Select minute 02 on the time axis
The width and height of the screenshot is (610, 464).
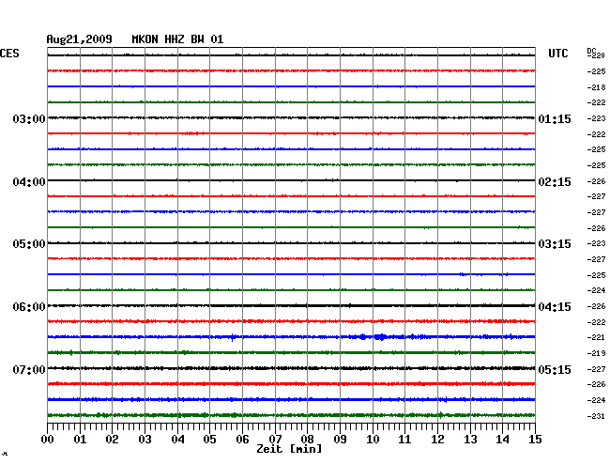(112, 439)
